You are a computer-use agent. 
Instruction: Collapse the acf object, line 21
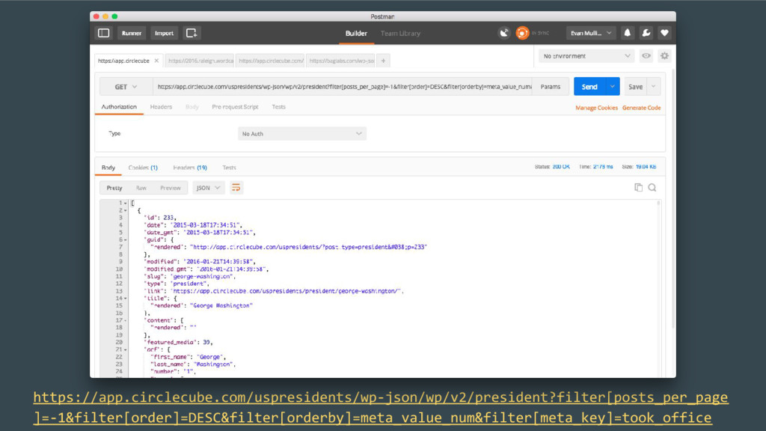[x=126, y=350]
